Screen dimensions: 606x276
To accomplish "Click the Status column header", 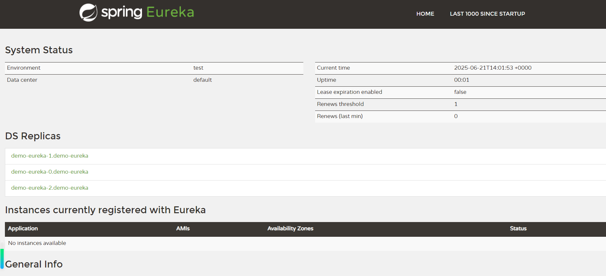I will click(518, 229).
